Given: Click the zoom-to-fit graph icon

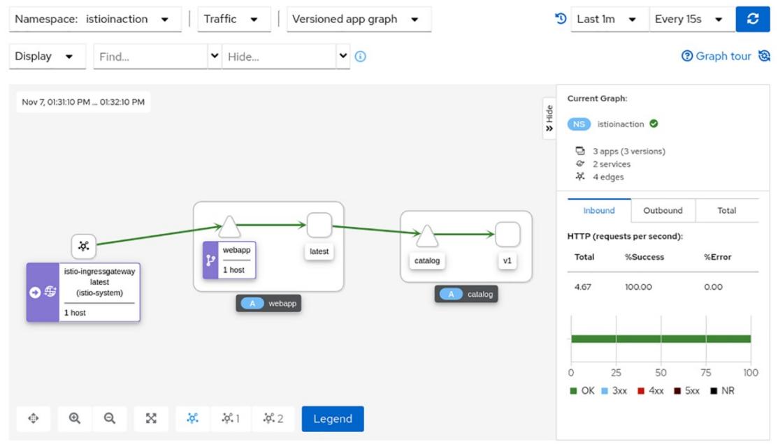Looking at the screenshot, I should click(151, 418).
